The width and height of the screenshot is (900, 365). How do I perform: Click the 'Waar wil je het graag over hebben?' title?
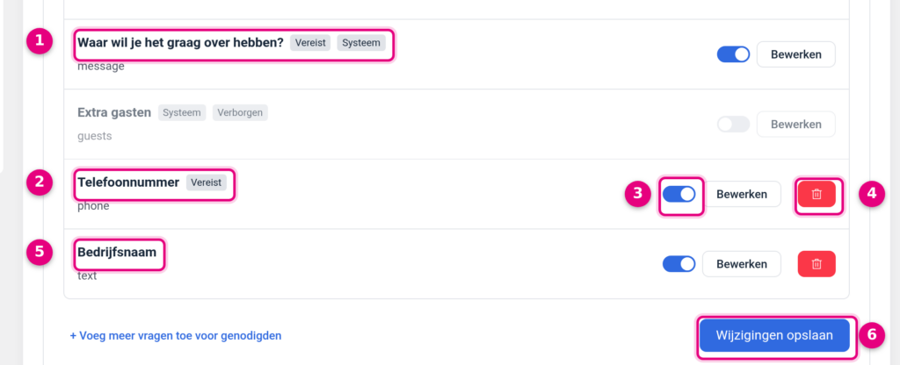[x=180, y=42]
